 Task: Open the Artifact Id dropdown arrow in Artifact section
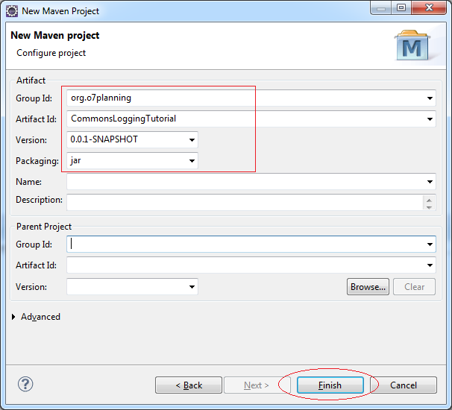[x=430, y=119]
